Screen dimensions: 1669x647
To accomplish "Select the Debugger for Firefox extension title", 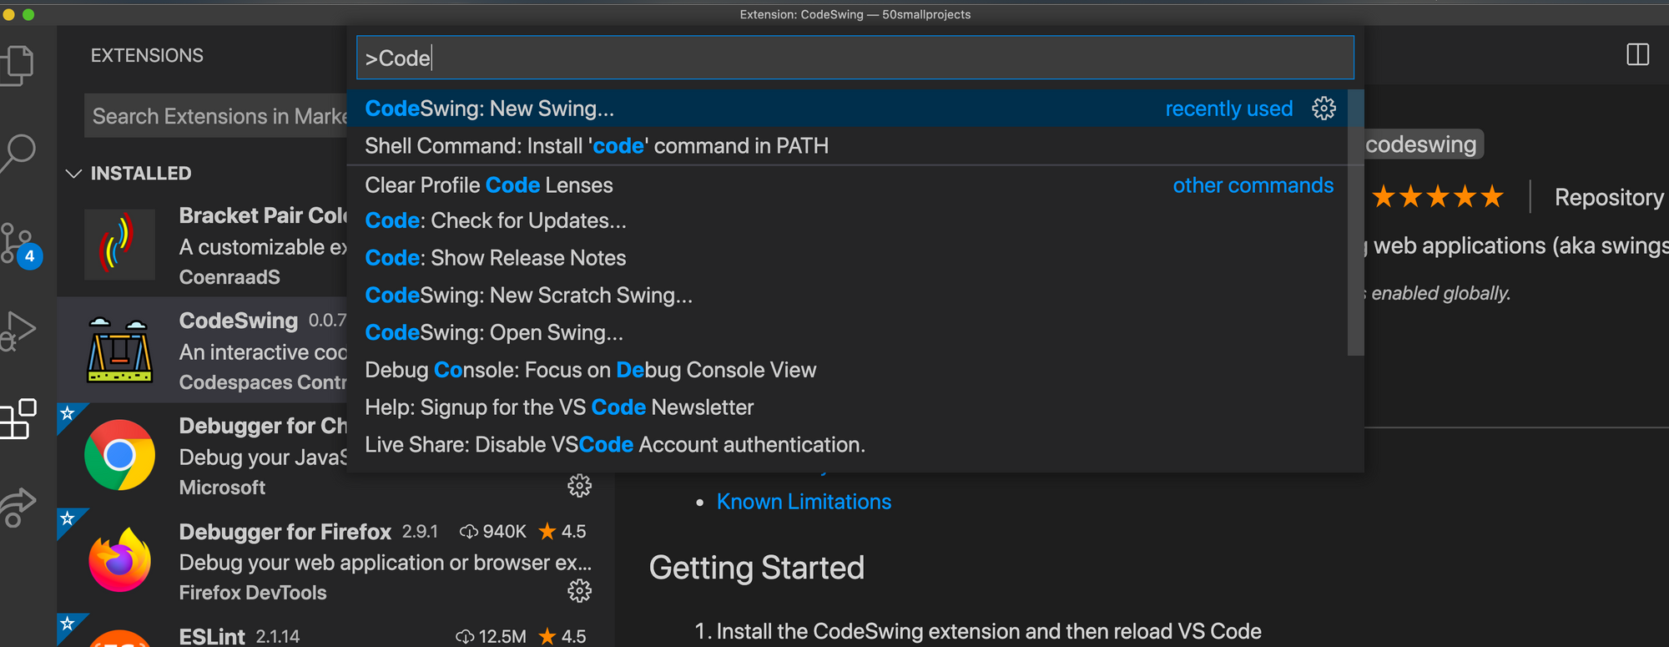I will point(285,532).
